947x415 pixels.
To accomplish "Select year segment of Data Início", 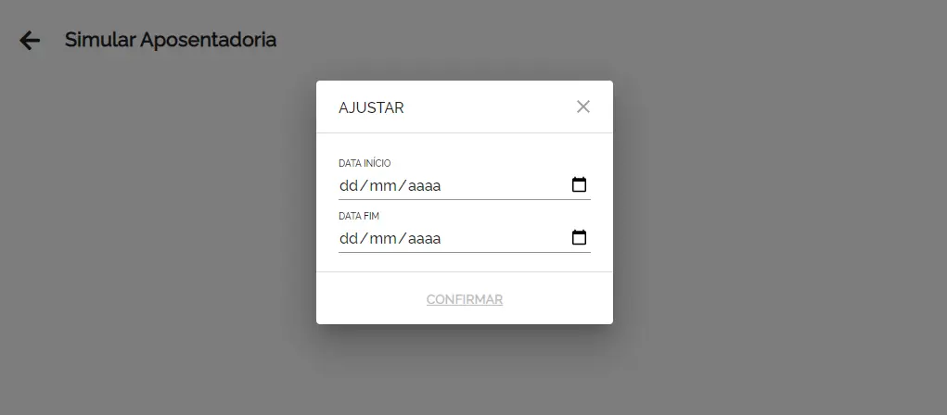I will 424,186.
